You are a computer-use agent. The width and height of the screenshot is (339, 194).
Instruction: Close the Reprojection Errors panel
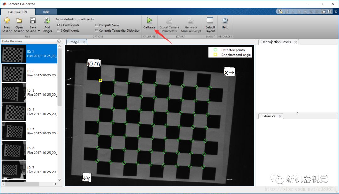pyautogui.click(x=296, y=42)
